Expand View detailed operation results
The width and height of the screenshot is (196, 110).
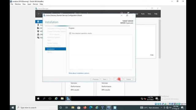tap(70, 33)
